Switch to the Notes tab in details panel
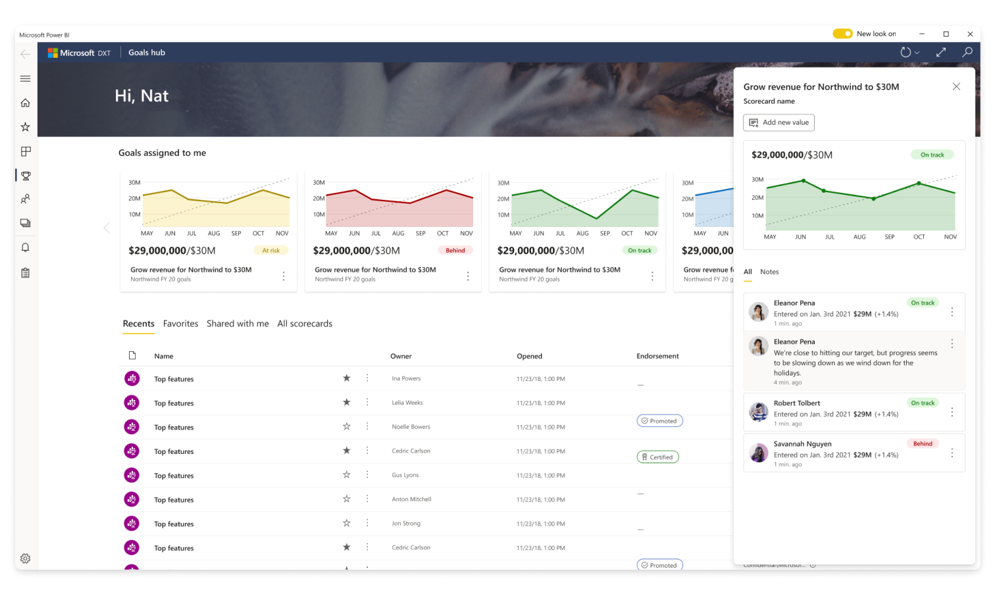Screen dimensions: 995x596 coord(769,272)
